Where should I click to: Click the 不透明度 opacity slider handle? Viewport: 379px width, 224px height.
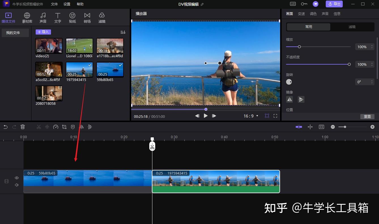[x=349, y=64]
